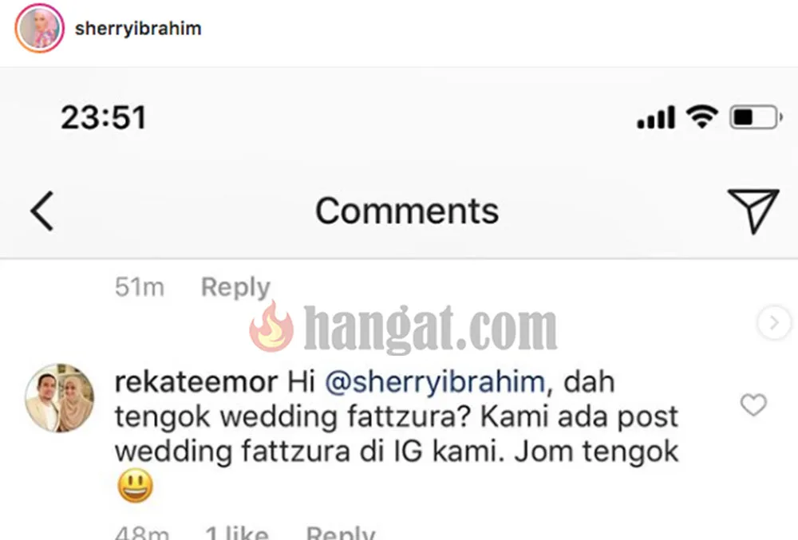Follow the @sherryibrahim mention link
The image size is (798, 540).
pyautogui.click(x=435, y=382)
